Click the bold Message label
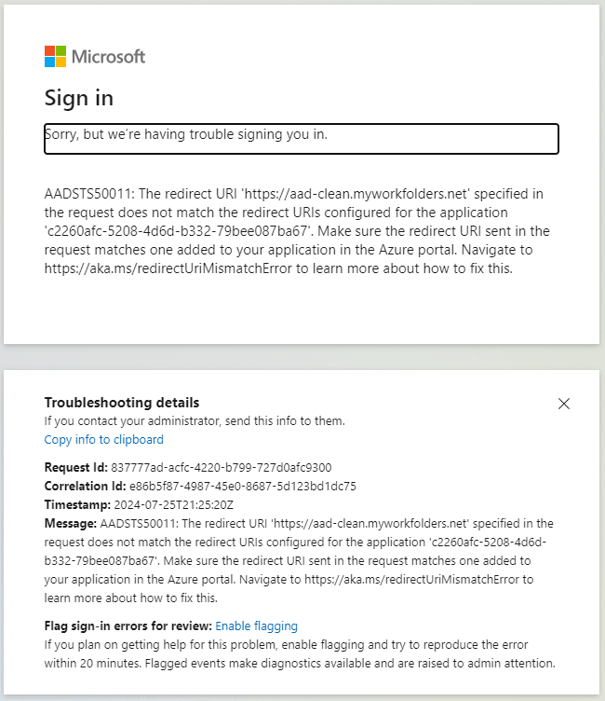 point(70,523)
